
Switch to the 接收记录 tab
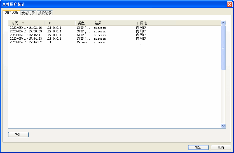(45, 13)
